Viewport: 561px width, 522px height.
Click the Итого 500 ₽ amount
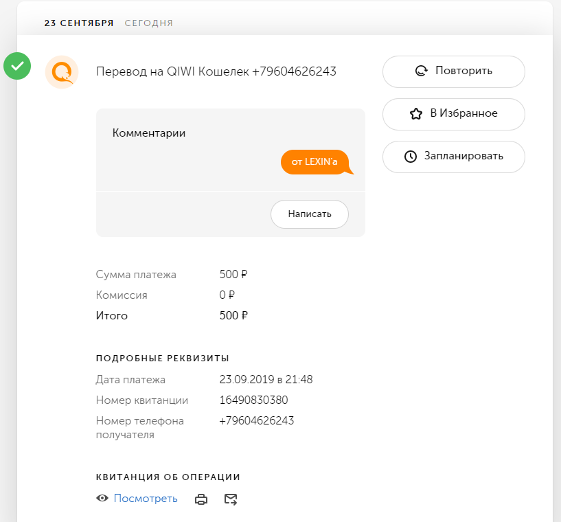pos(233,316)
